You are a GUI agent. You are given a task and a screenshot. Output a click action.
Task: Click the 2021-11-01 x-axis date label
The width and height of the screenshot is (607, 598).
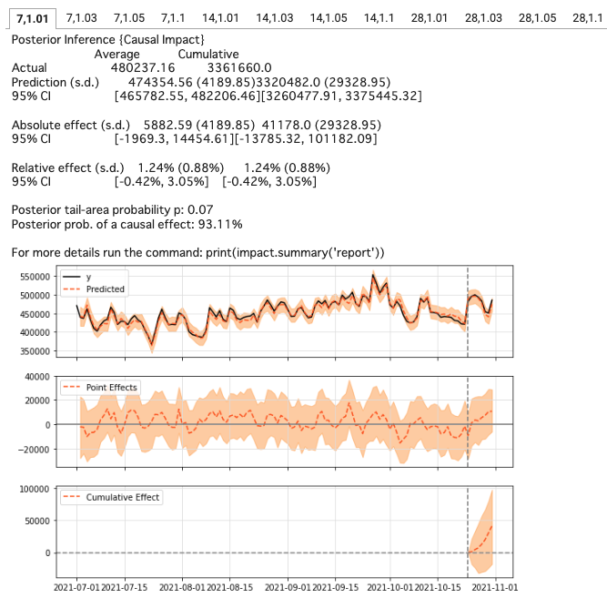495,588
